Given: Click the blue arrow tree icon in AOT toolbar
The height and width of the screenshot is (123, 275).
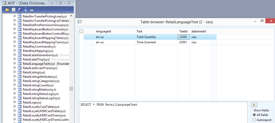Looking at the screenshot, I should [26, 10].
